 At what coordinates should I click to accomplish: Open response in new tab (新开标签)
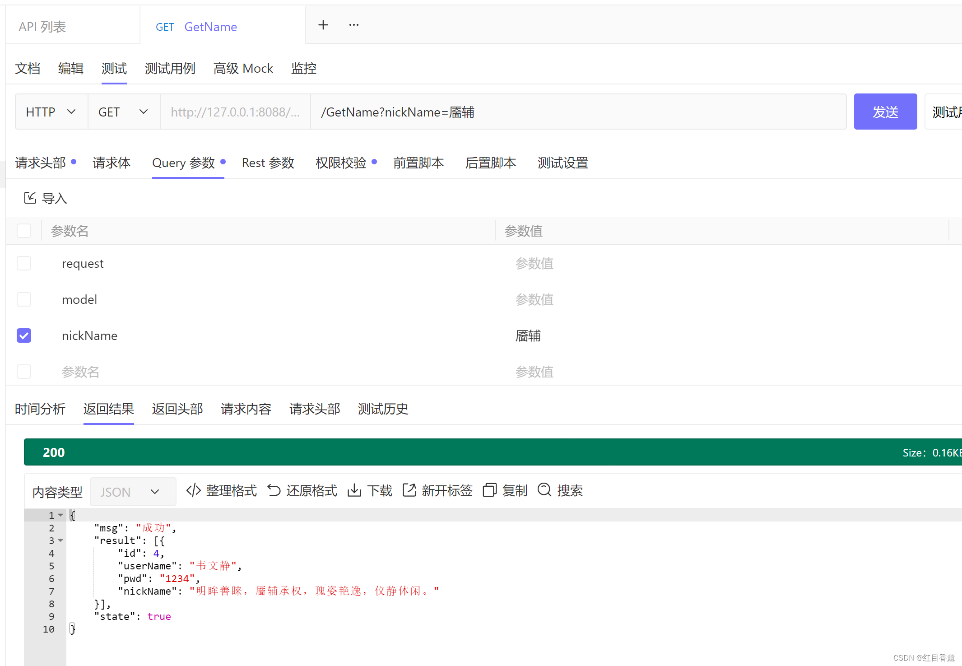click(x=409, y=490)
